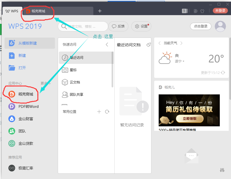Add a 常用位置 with plus icon

tap(99, 112)
